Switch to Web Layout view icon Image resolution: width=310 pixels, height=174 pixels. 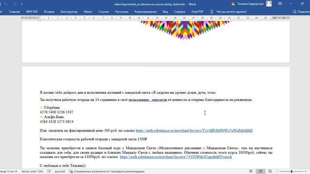click(270, 171)
